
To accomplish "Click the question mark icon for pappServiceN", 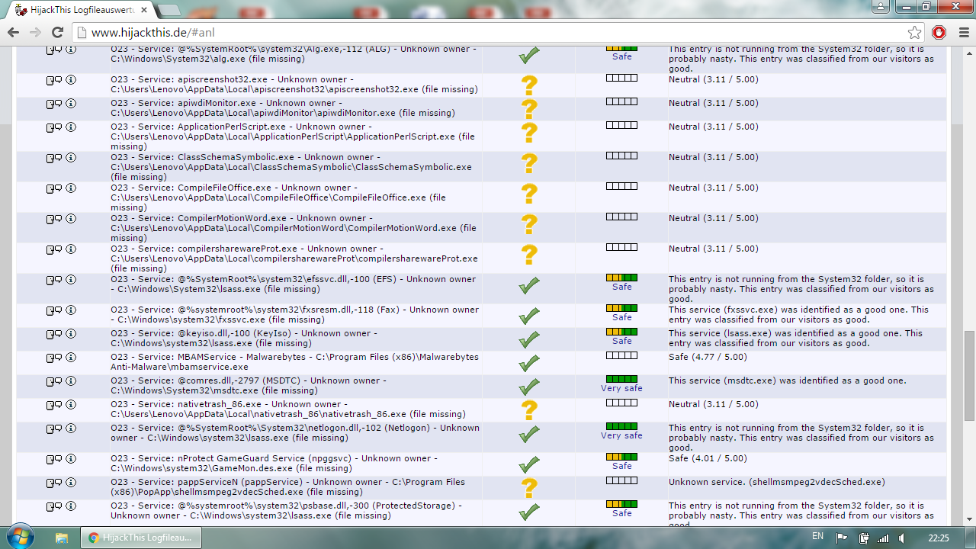I will (x=529, y=488).
